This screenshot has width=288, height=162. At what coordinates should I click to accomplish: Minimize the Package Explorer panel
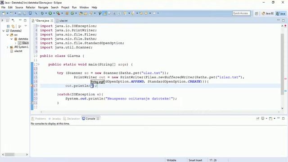(x=20, y=20)
